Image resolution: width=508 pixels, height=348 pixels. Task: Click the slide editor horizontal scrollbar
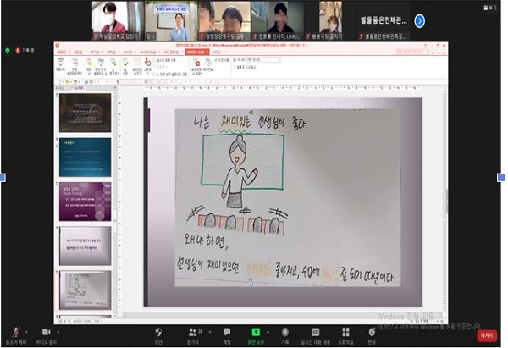click(x=282, y=314)
